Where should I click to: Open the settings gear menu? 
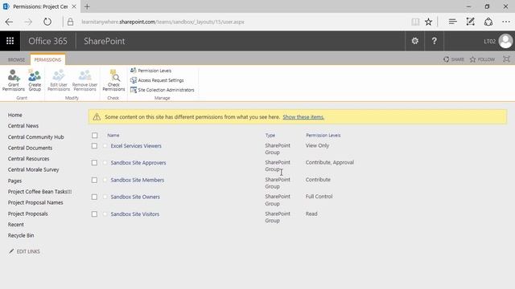(415, 41)
